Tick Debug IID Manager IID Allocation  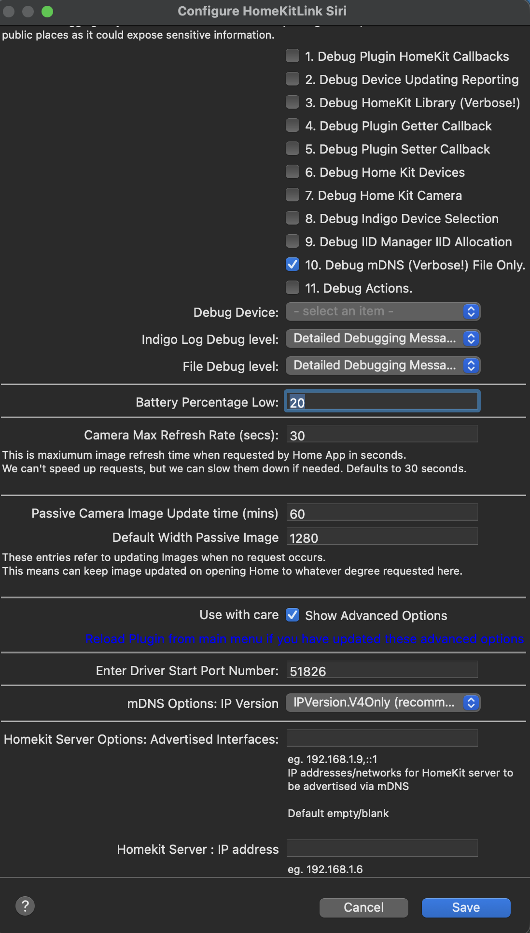pyautogui.click(x=293, y=241)
